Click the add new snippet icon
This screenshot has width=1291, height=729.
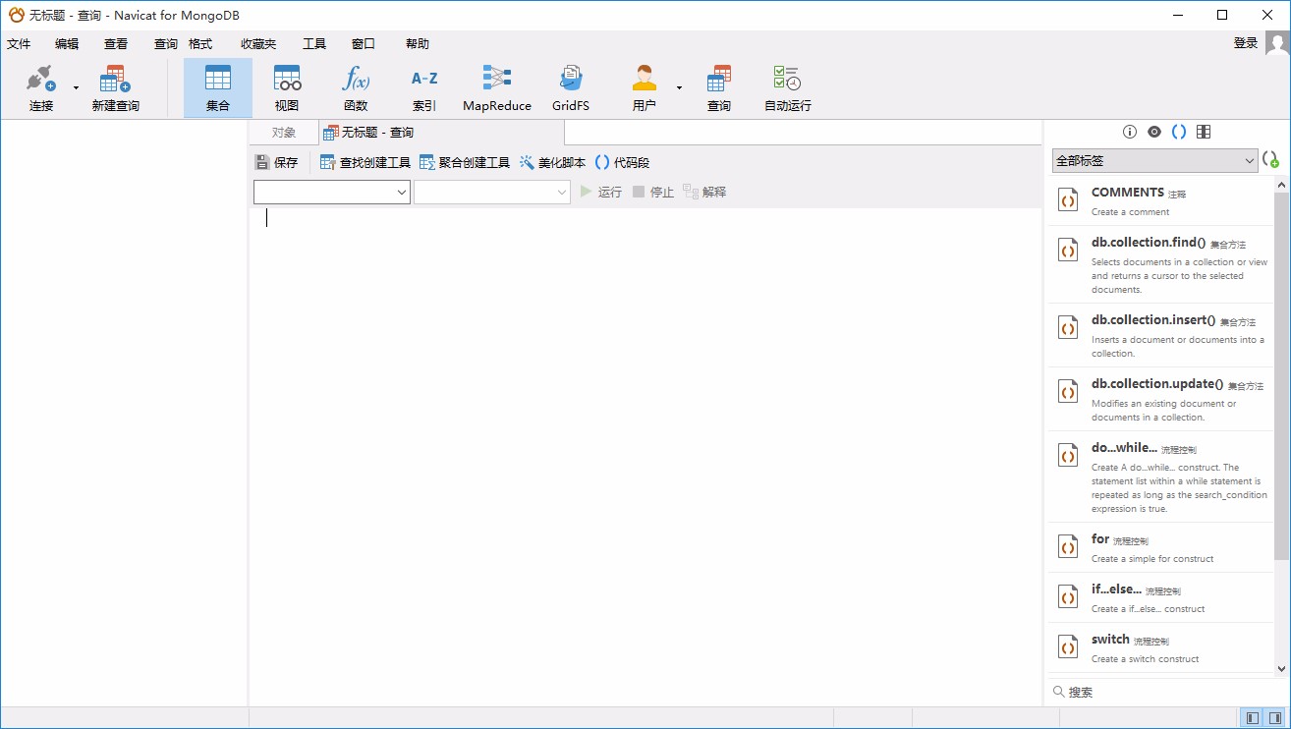(1271, 160)
